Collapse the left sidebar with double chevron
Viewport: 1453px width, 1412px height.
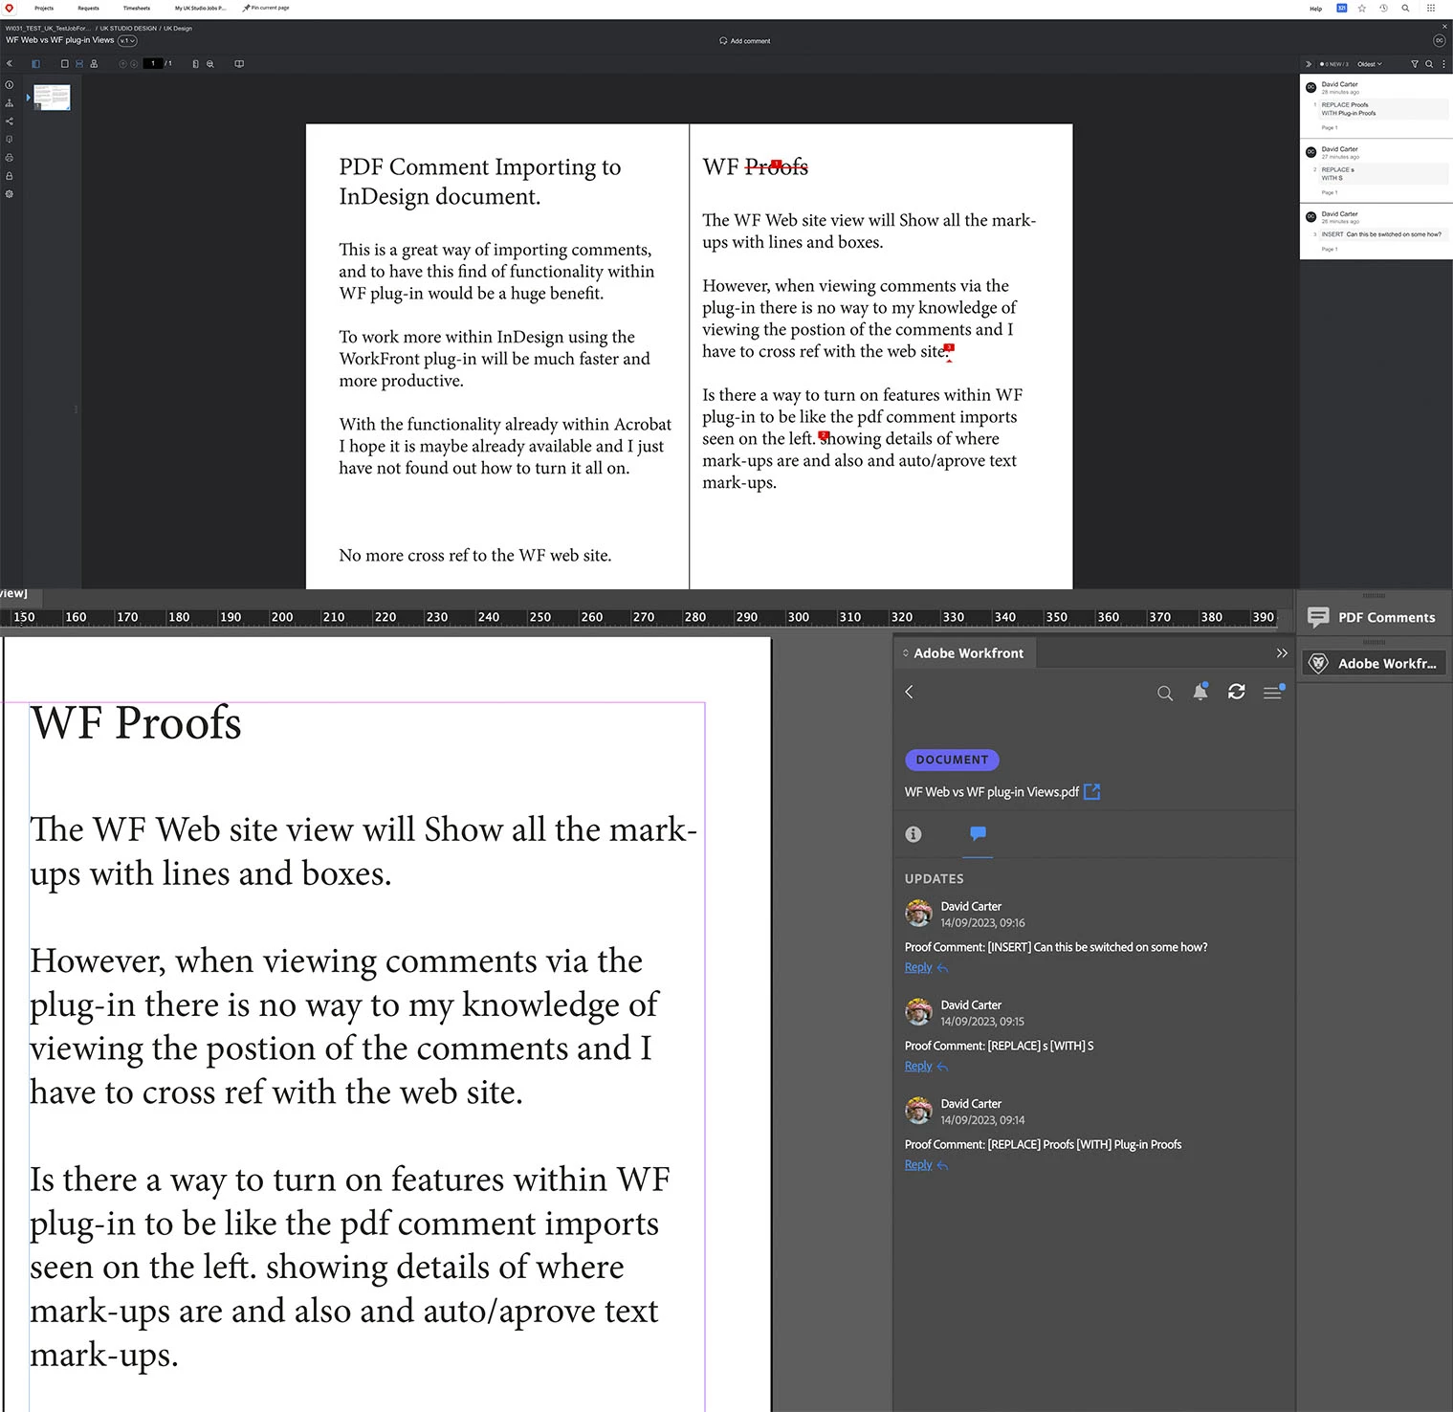(10, 64)
